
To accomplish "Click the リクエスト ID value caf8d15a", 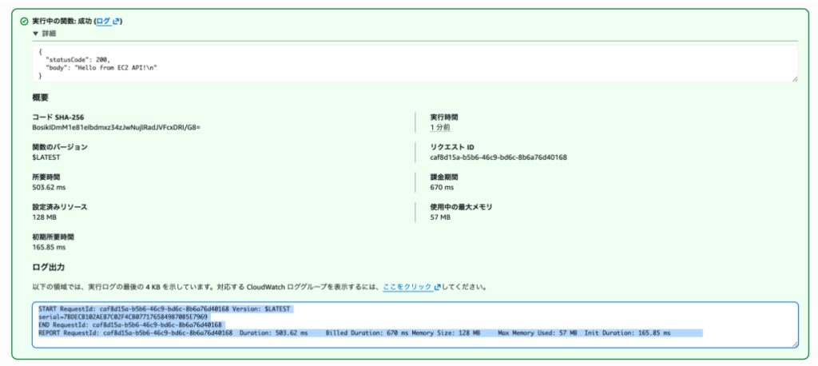I will [x=498, y=157].
